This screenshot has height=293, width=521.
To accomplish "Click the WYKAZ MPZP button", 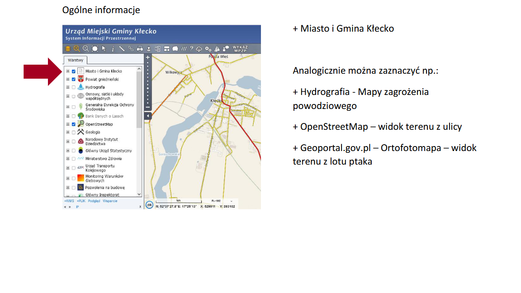I will click(240, 49).
